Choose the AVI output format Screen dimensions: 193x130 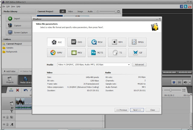click(x=56, y=42)
